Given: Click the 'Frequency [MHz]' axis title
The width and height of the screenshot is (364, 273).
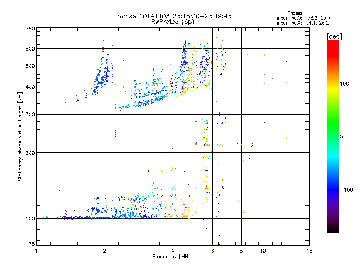Looking at the screenshot, I should coord(172,257).
